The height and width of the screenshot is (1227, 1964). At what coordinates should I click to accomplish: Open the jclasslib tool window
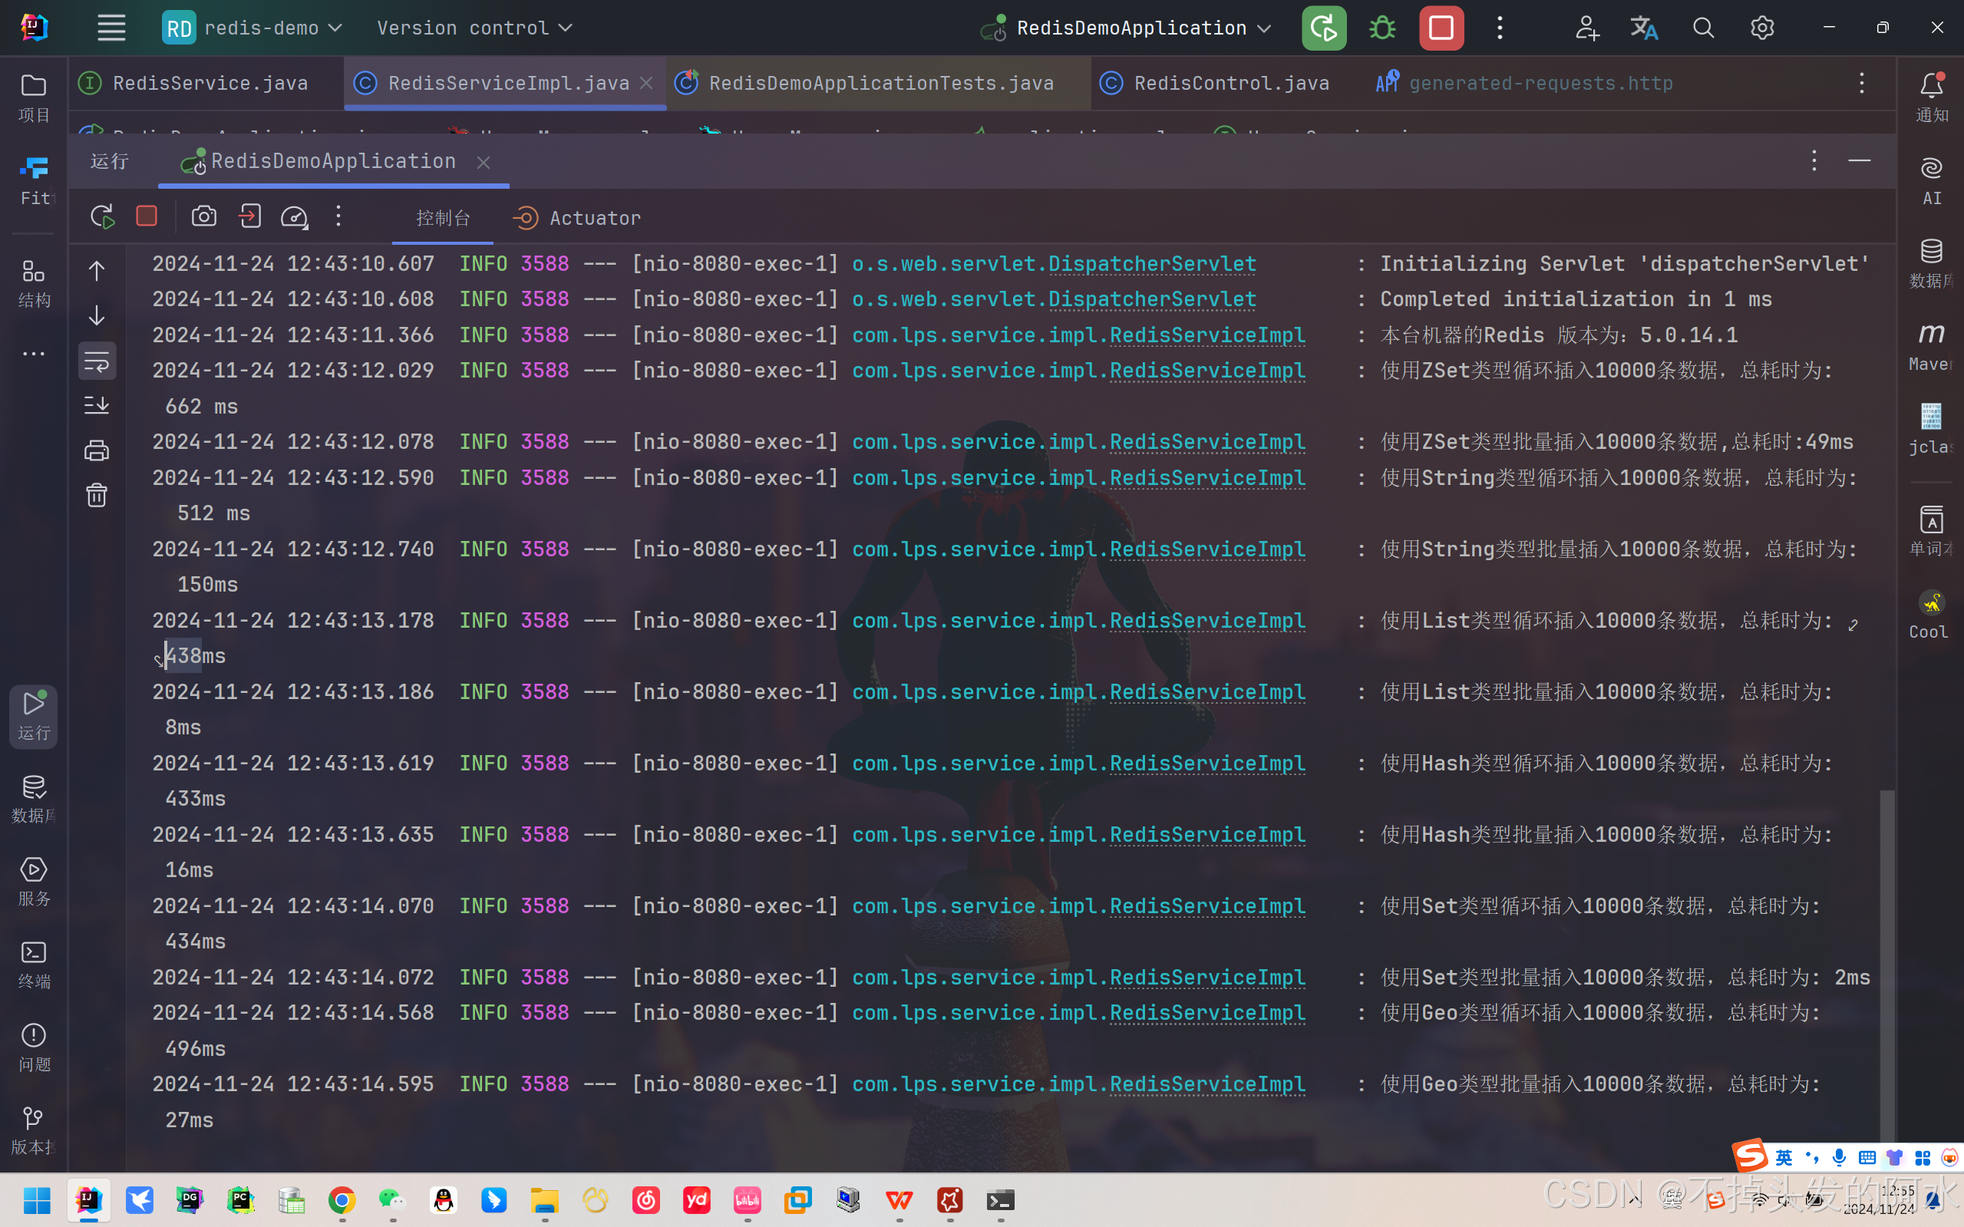(1932, 429)
